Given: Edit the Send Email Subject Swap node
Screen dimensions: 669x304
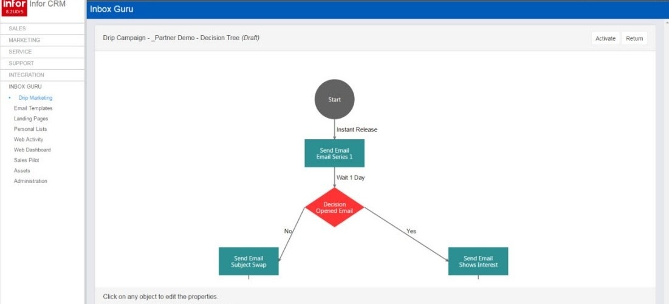Looking at the screenshot, I should (249, 261).
